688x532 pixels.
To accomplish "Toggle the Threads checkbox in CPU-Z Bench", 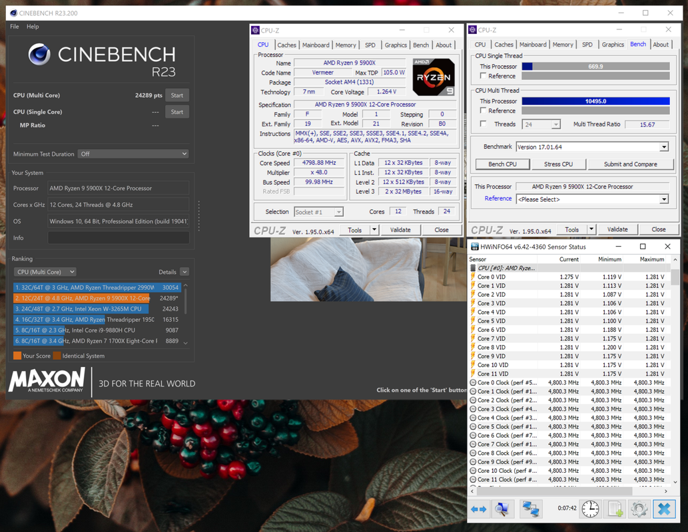I will 483,124.
